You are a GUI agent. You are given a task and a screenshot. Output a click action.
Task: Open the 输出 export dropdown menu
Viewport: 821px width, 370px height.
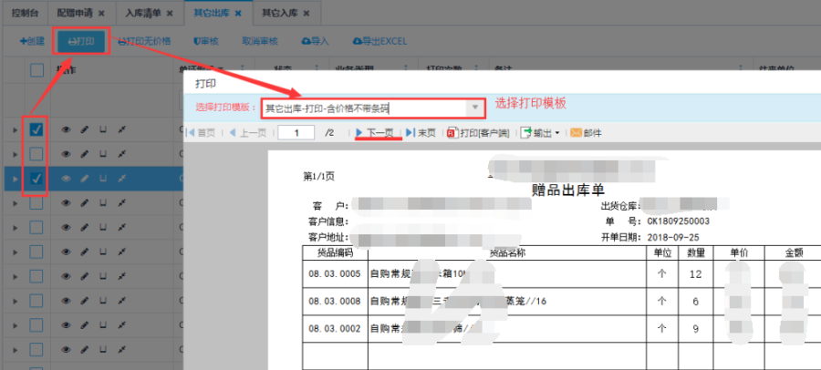pos(539,133)
